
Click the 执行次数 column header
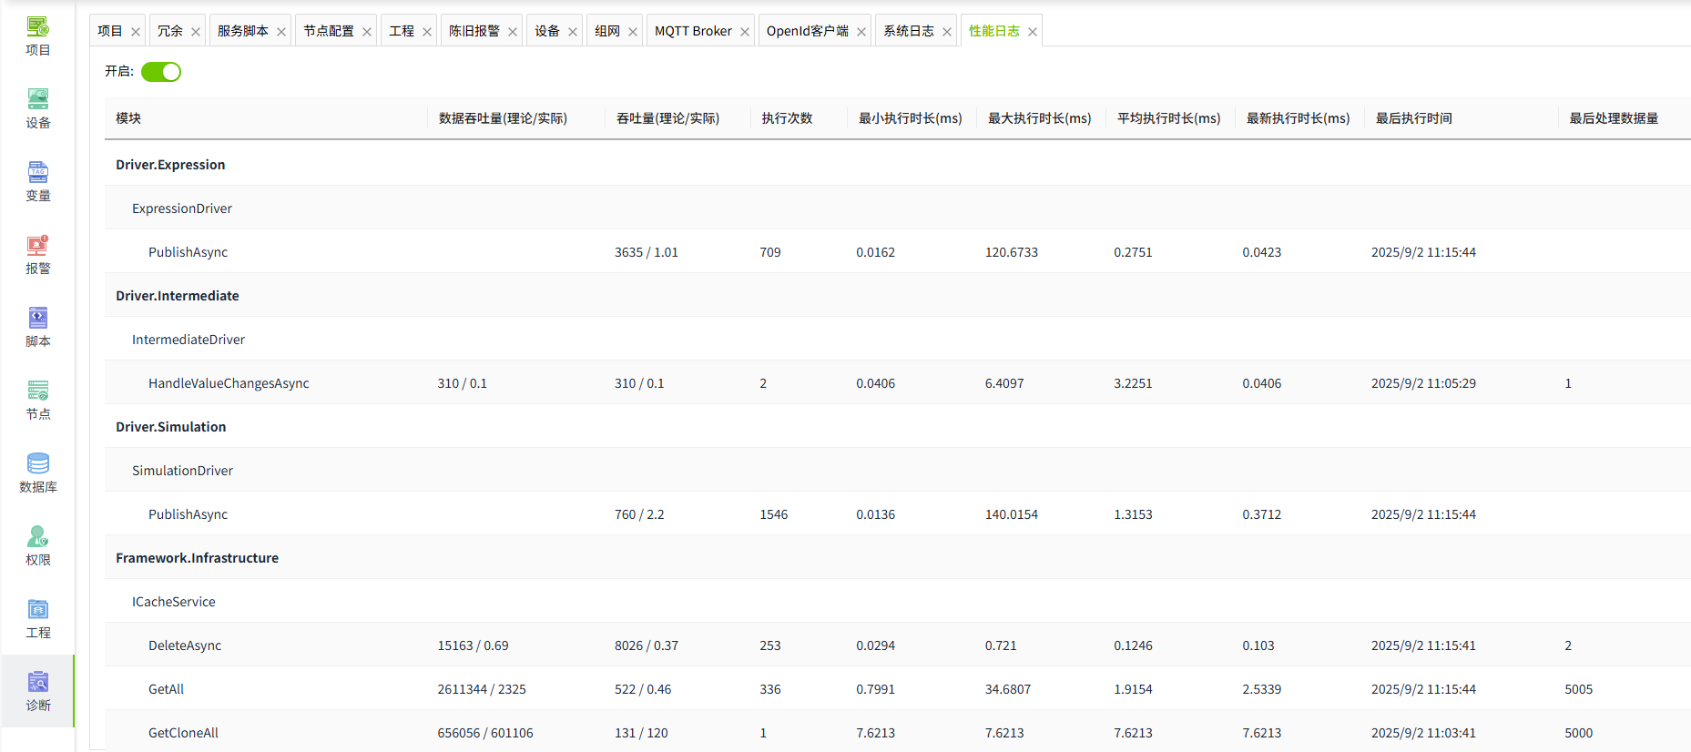click(x=787, y=118)
